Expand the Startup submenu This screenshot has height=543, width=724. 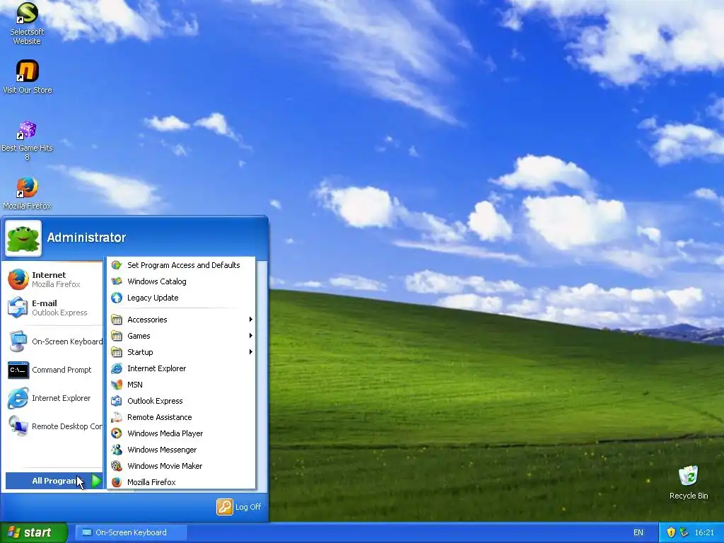pyautogui.click(x=182, y=352)
